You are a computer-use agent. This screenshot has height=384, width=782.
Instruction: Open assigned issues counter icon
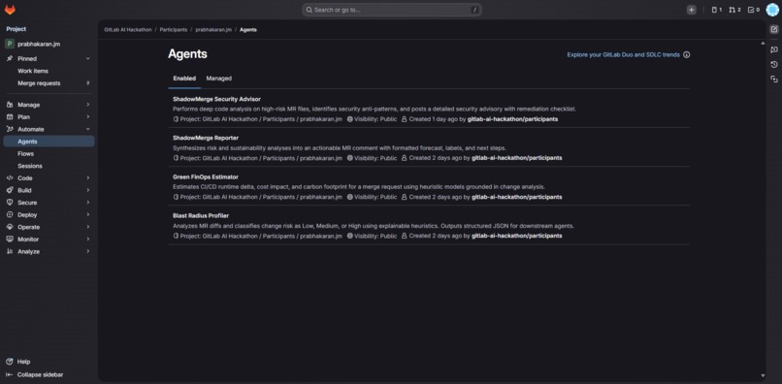point(716,10)
